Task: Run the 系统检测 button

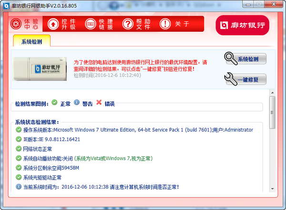Action: coord(245,58)
